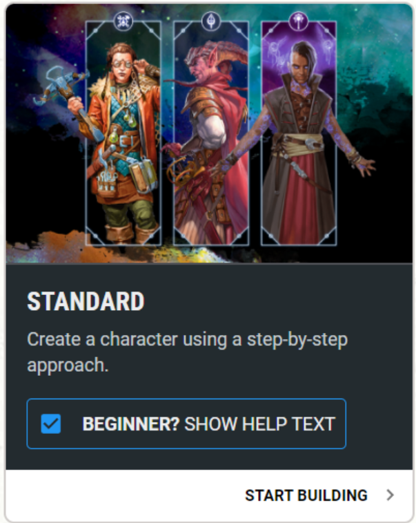Open the white Start Building footer bar
The width and height of the screenshot is (416, 523).
[x=209, y=495]
